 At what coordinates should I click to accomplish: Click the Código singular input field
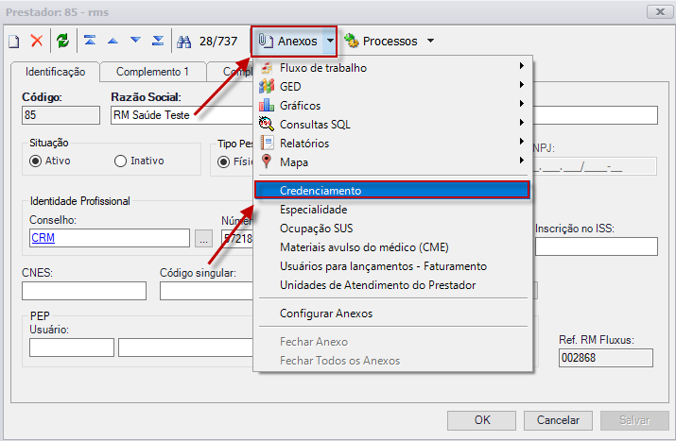(x=206, y=291)
